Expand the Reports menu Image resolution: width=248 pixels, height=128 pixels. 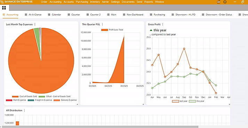click(x=149, y=2)
